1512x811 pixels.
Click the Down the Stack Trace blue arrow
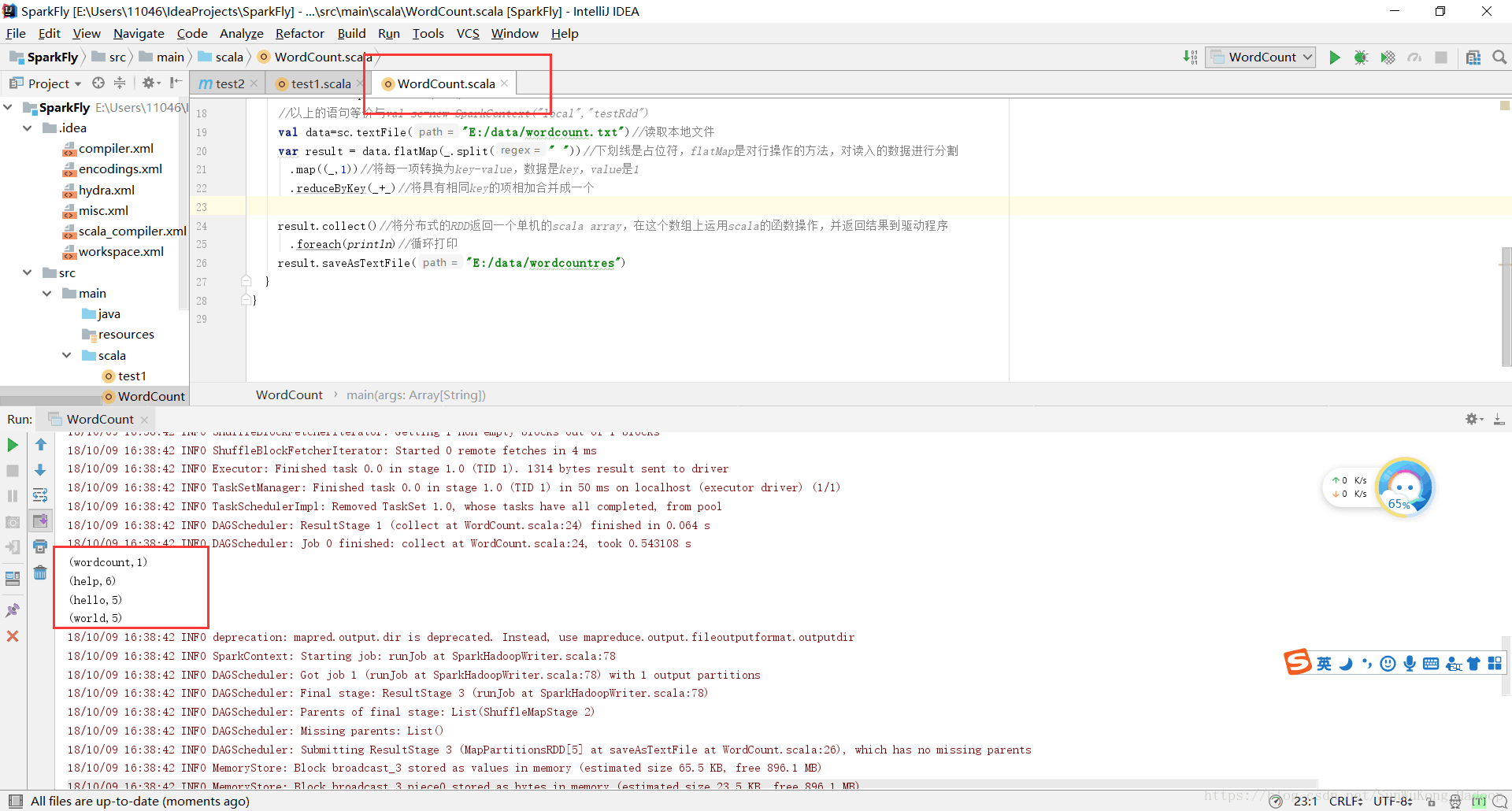tap(41, 470)
